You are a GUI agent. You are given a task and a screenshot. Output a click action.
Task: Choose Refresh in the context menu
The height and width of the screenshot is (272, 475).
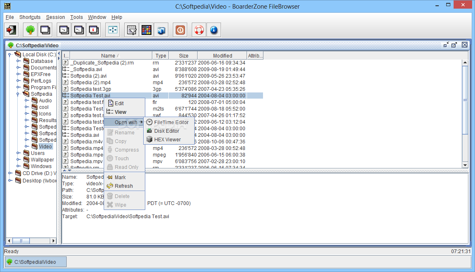coord(124,186)
